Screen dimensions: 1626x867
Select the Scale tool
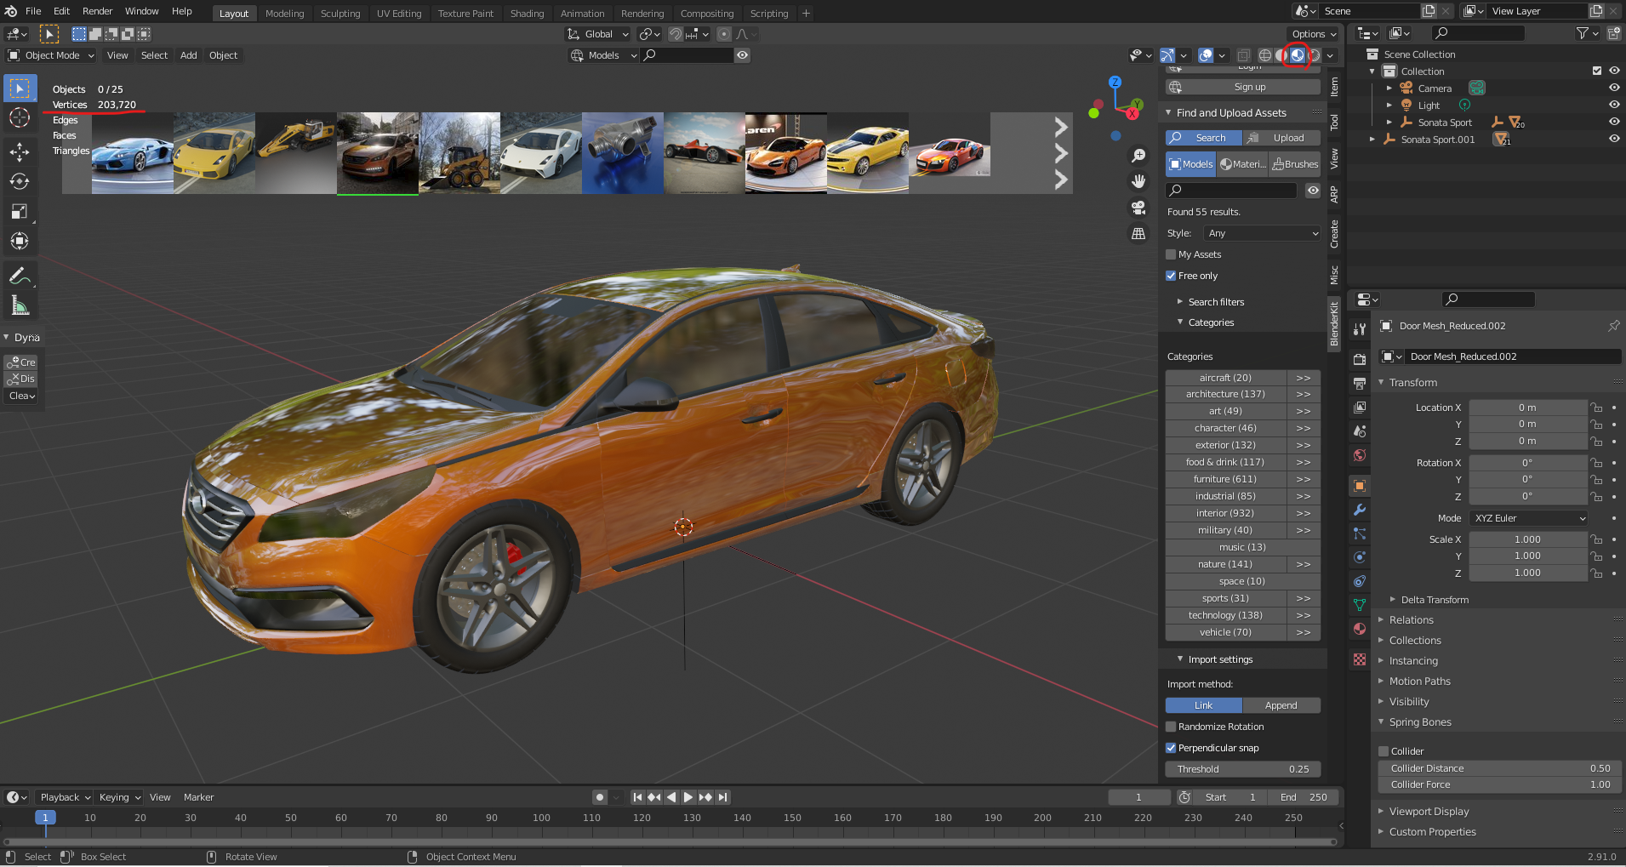click(x=20, y=212)
